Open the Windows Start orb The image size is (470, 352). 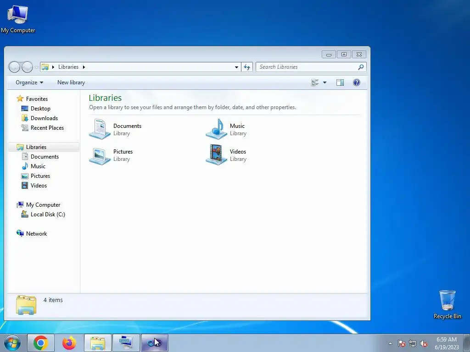point(12,343)
